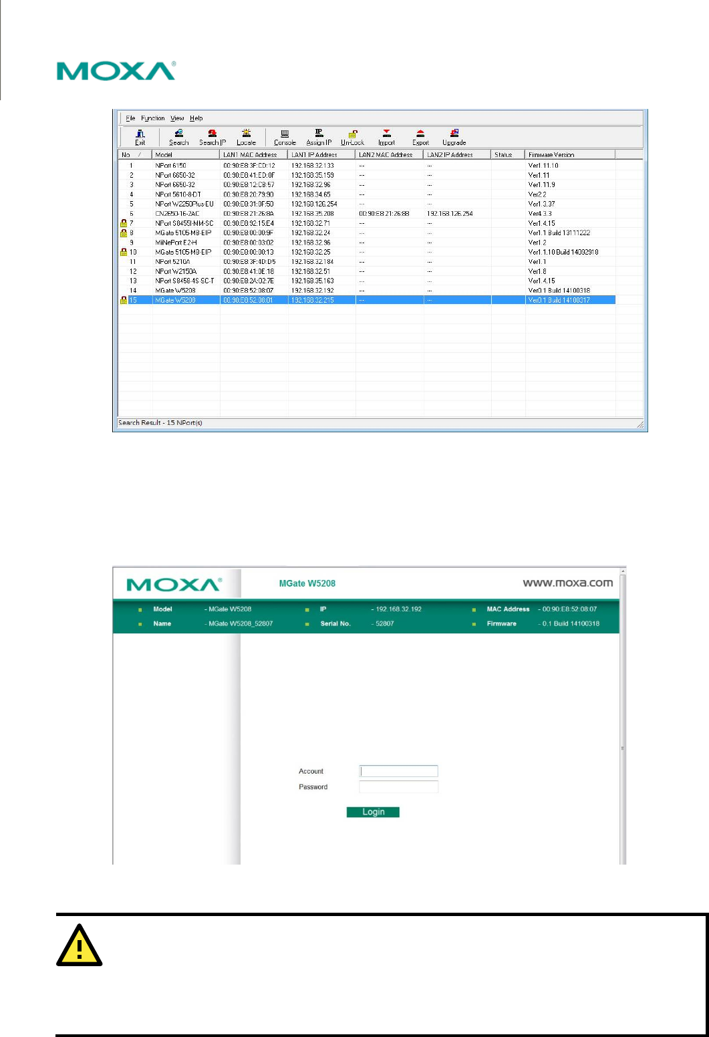Viewport: 709px width, 1037px height.
Task: Click the Search toolbar icon
Action: click(x=178, y=137)
